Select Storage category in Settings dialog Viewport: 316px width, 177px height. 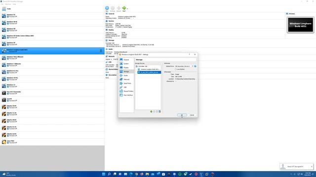(126, 71)
